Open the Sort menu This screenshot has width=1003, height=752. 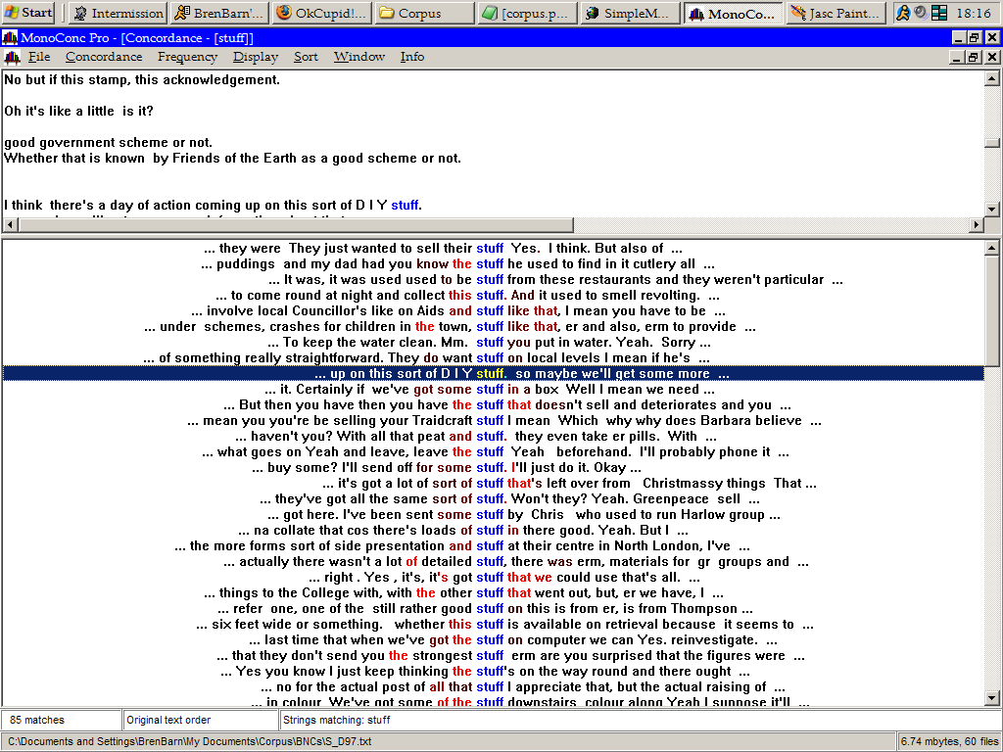click(306, 57)
